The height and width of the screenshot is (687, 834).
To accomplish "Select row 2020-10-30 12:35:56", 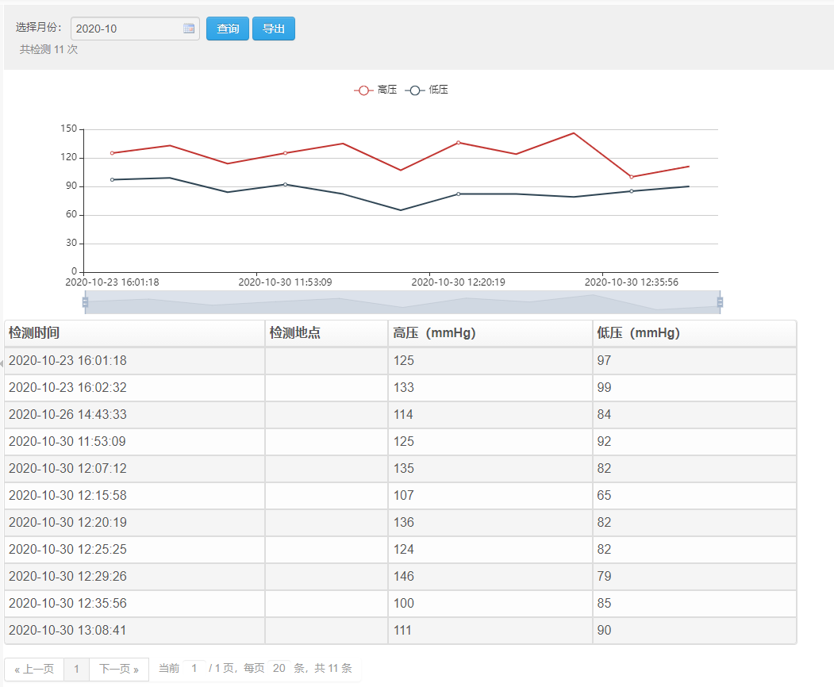I will click(401, 604).
